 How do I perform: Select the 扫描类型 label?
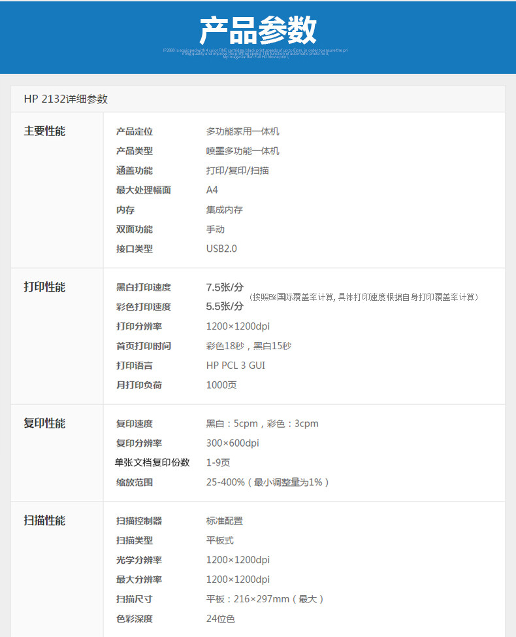(x=135, y=540)
